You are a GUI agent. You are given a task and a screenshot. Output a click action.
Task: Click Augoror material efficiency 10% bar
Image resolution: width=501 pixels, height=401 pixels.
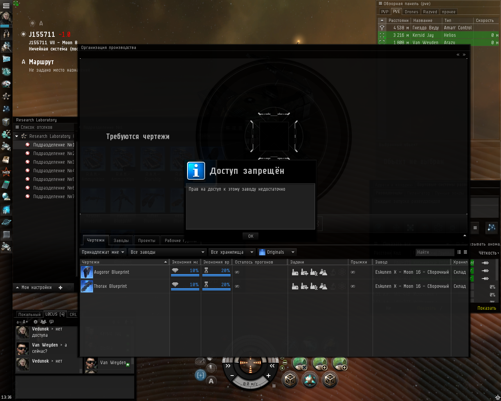(x=185, y=272)
